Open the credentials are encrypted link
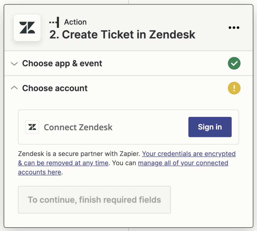 [x=189, y=154]
